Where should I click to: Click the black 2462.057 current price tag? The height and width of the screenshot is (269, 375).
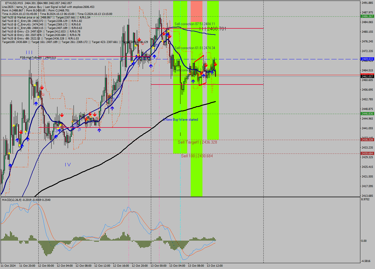pyautogui.click(x=367, y=77)
